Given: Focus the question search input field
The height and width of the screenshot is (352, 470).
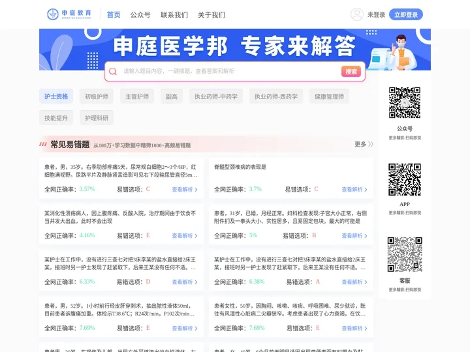Looking at the screenshot, I should pos(231,71).
